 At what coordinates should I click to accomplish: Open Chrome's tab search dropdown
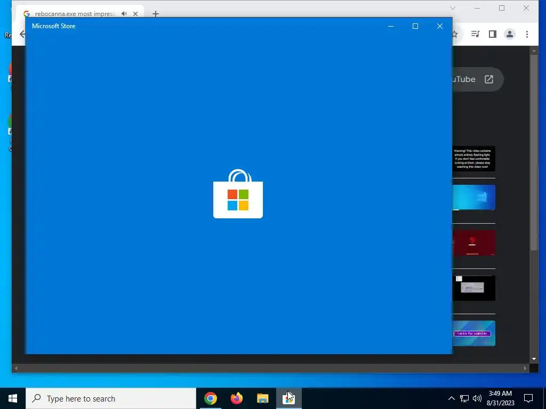click(452, 8)
